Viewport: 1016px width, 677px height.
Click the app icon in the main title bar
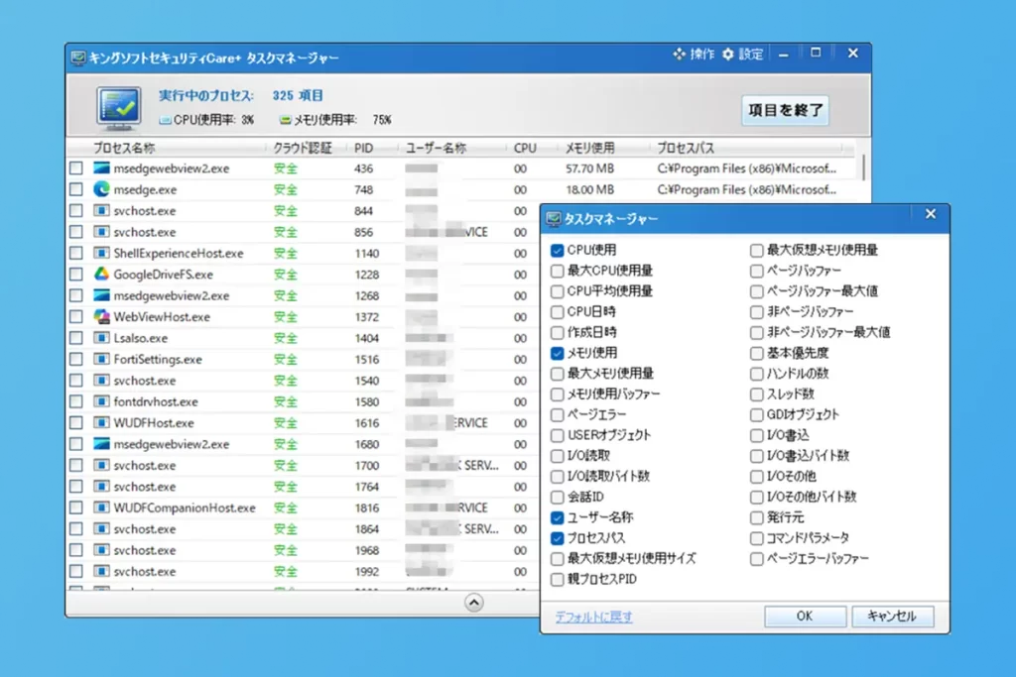click(x=78, y=58)
